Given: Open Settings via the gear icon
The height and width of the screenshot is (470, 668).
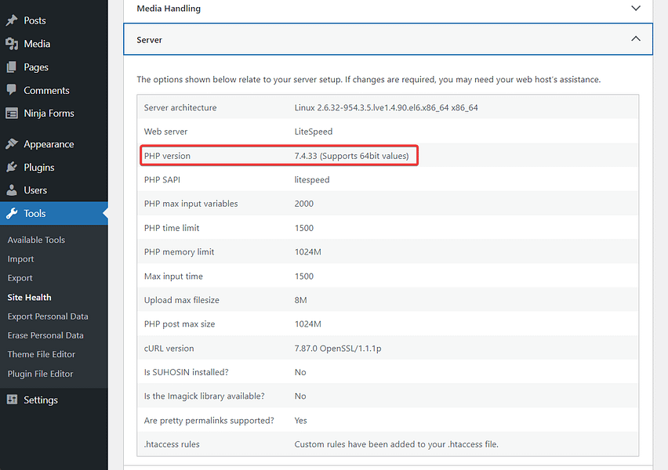Looking at the screenshot, I should [13, 399].
